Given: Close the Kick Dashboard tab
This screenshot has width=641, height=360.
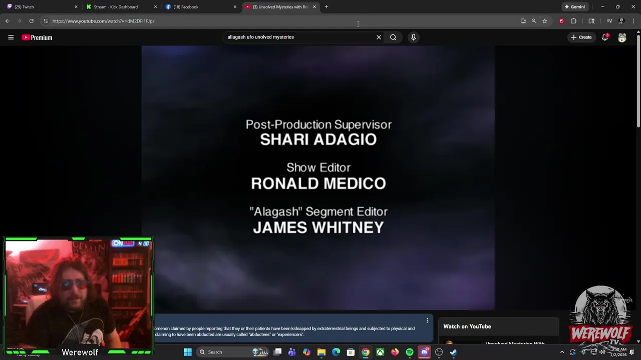Looking at the screenshot, I should pos(155,7).
